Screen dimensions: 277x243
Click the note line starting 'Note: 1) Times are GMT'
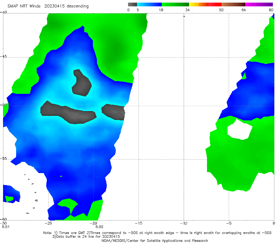click(x=157, y=233)
